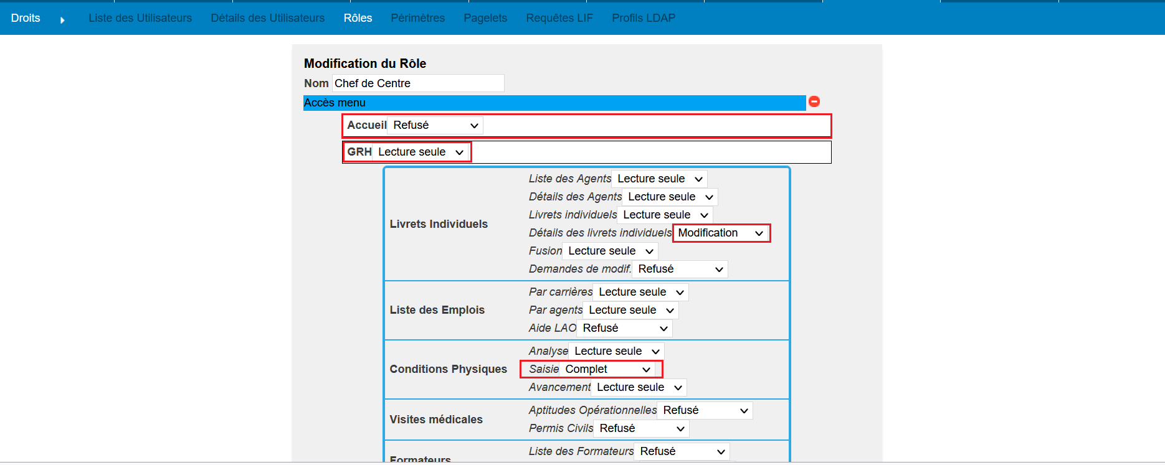Click the red collapse icon beside Accès menu
Screen dimensions: 1165x465
coord(814,101)
